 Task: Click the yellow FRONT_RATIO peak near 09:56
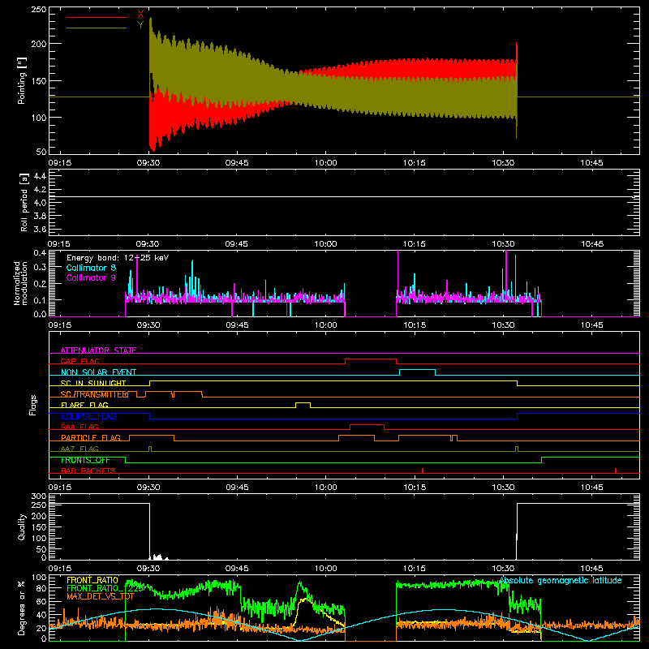pyautogui.click(x=305, y=599)
